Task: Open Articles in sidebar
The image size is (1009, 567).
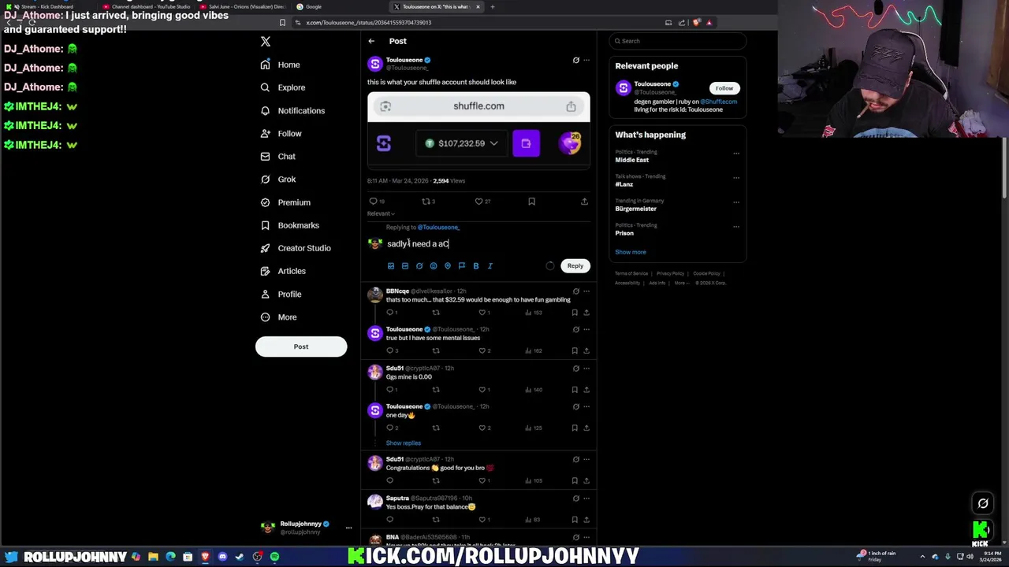Action: coord(282,271)
